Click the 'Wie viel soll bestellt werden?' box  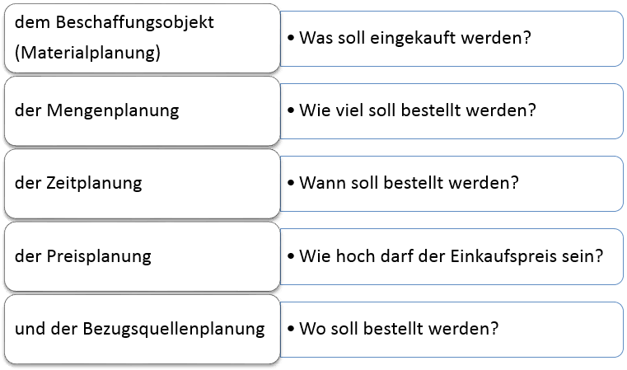click(452, 110)
